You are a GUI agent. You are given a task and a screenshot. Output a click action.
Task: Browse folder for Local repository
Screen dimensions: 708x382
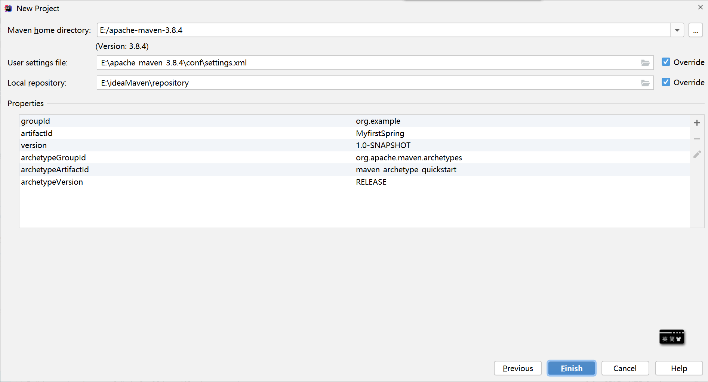(x=645, y=83)
